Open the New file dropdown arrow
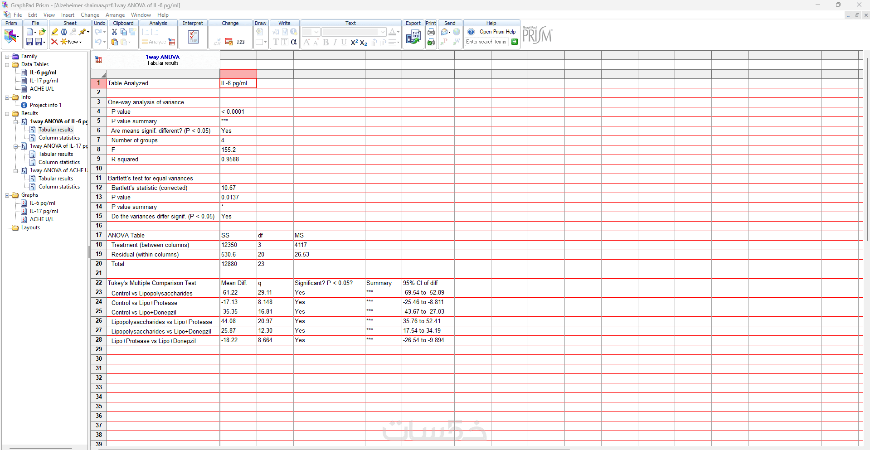The height and width of the screenshot is (450, 870). point(35,32)
